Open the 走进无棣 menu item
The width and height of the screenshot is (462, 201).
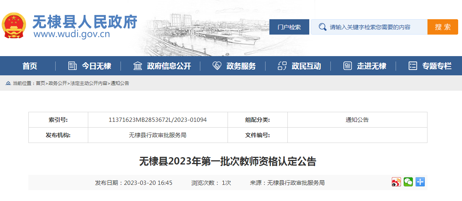371,66
